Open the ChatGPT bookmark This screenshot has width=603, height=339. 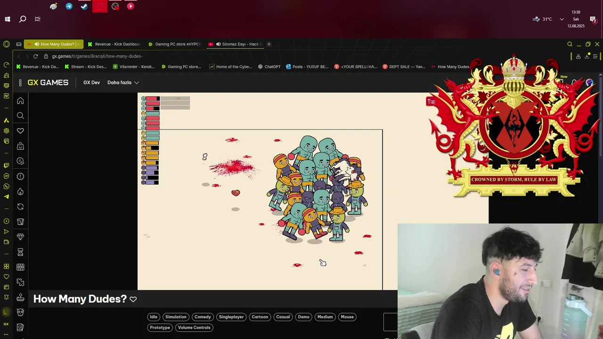[x=269, y=67]
